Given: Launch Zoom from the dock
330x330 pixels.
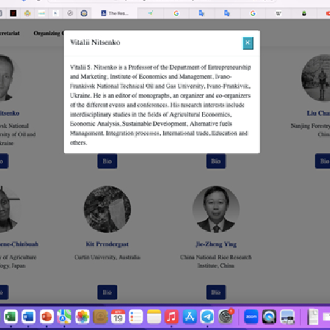Looking at the screenshot, I should (x=251, y=317).
